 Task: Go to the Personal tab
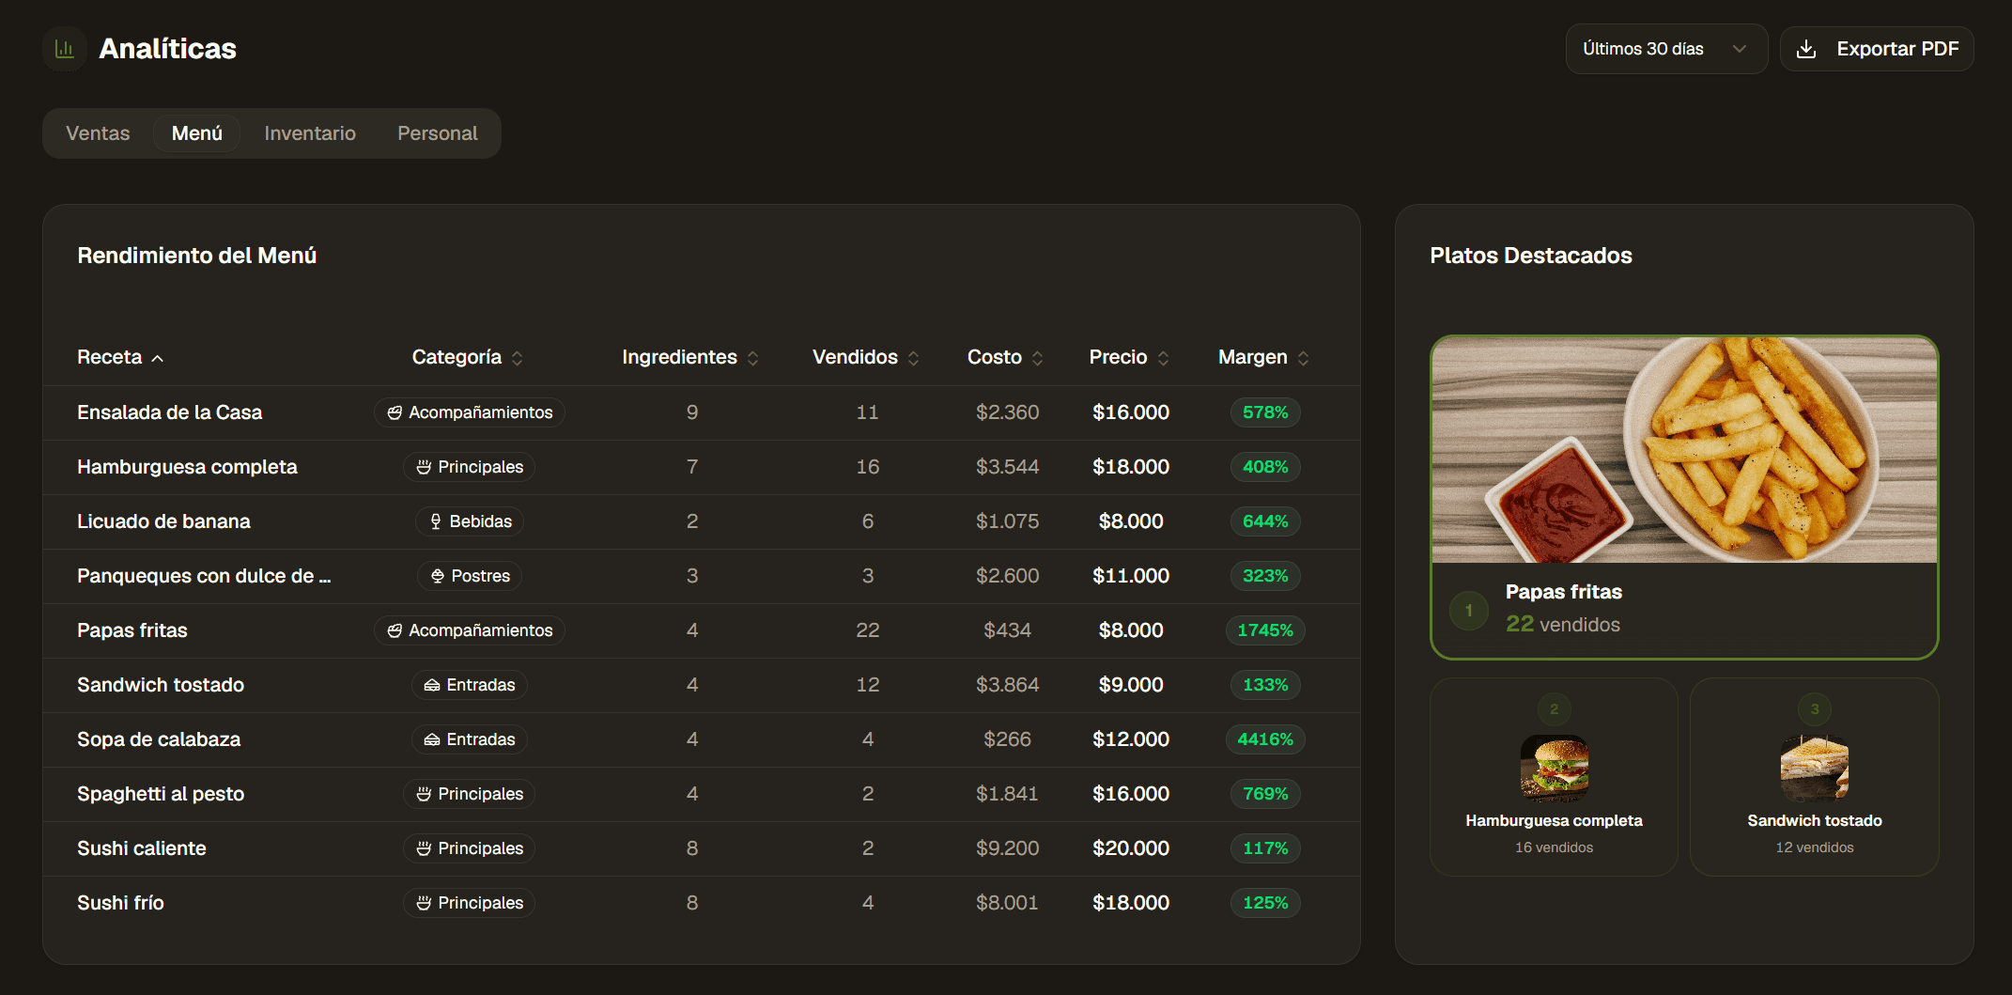[438, 133]
